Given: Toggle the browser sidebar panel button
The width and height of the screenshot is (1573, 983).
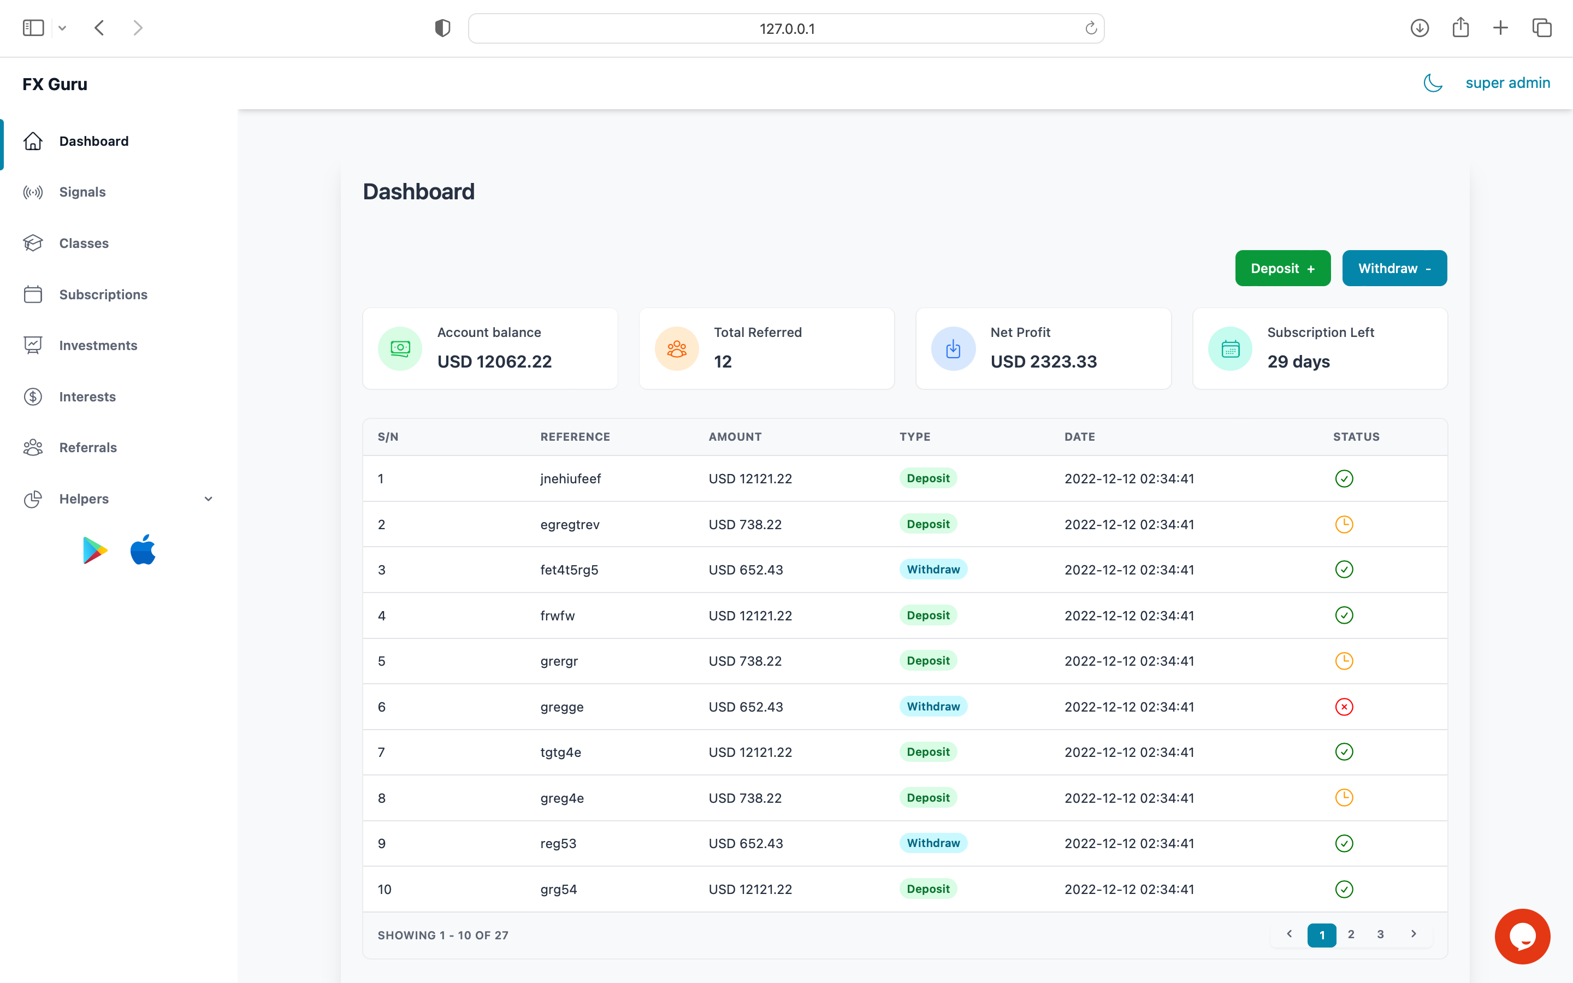Looking at the screenshot, I should [33, 28].
